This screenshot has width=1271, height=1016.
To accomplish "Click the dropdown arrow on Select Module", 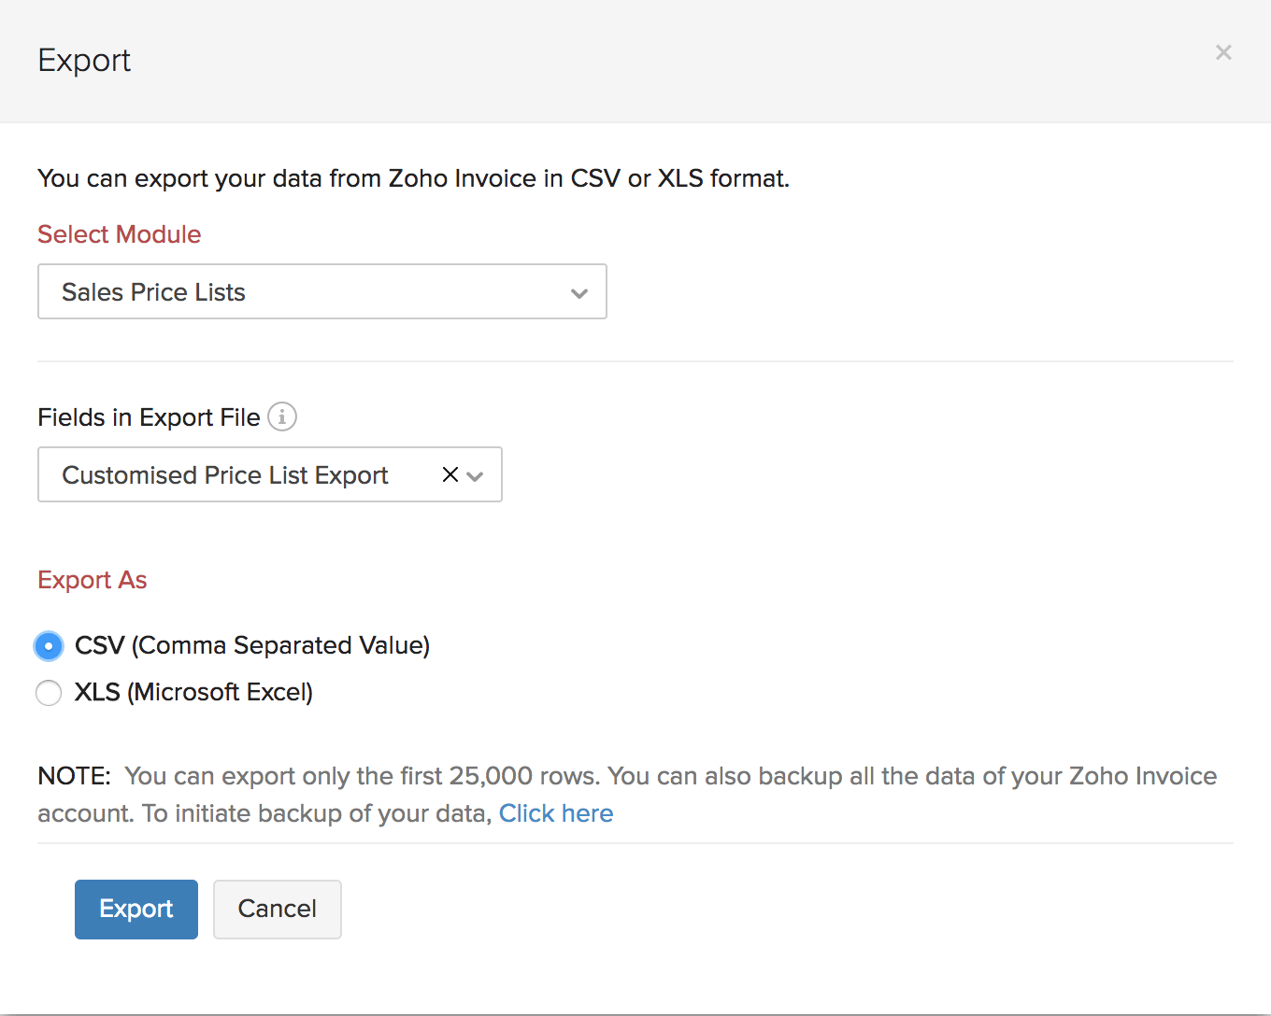I will 579,291.
